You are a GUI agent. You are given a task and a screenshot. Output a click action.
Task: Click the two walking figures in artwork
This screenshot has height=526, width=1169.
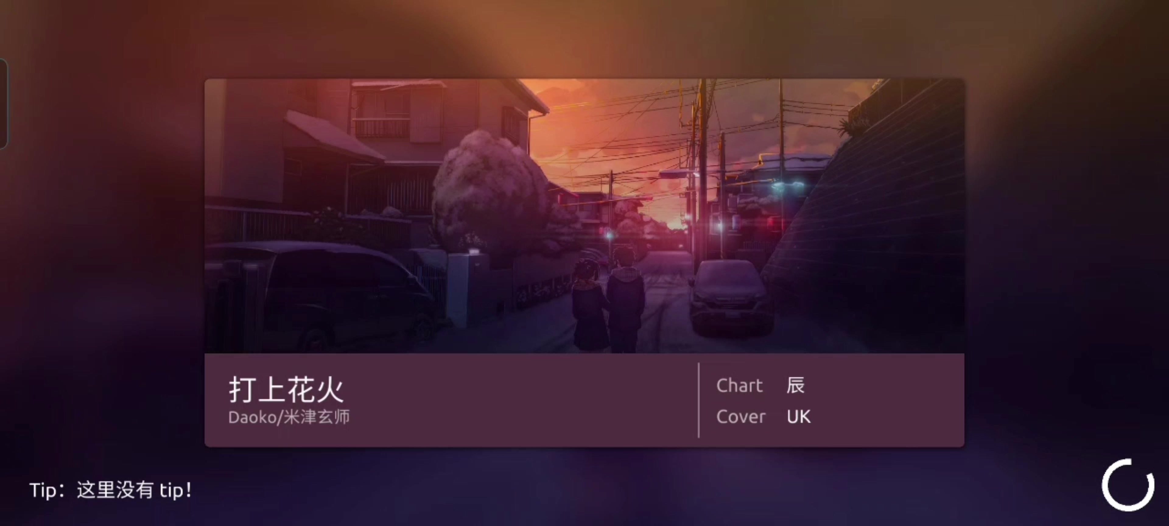(608, 300)
